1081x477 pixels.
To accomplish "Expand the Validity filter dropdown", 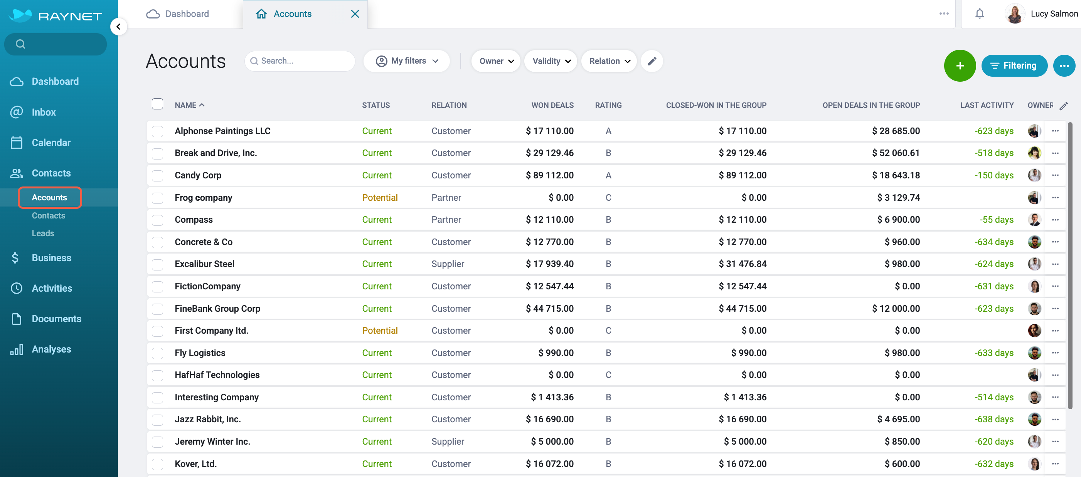I will click(551, 61).
